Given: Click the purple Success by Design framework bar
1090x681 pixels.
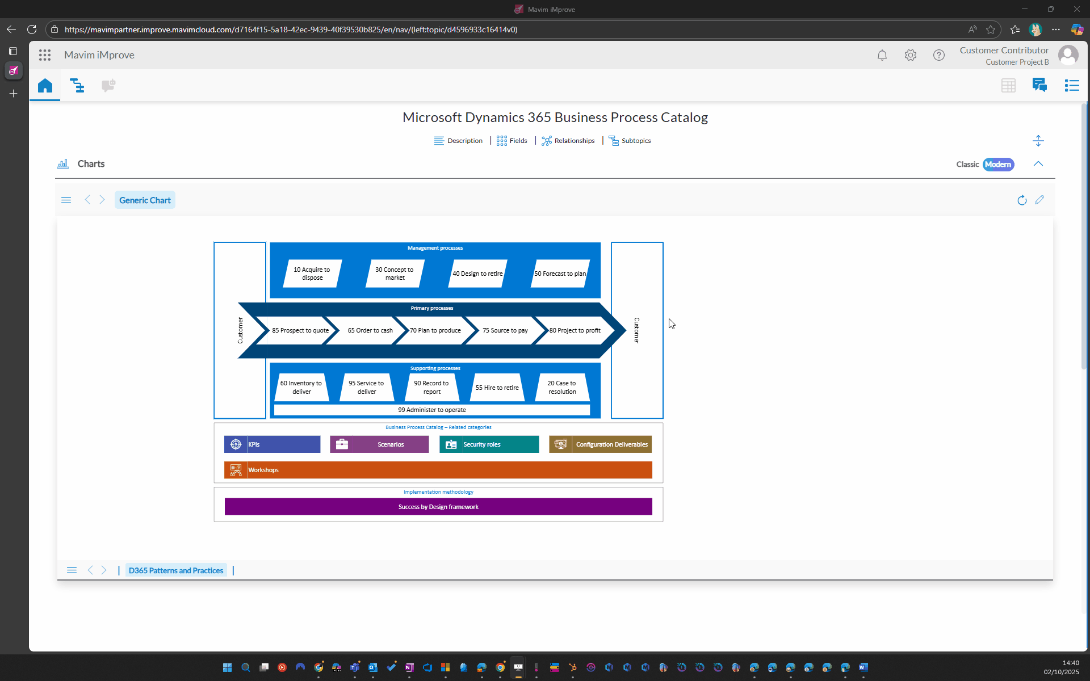Looking at the screenshot, I should pos(438,507).
